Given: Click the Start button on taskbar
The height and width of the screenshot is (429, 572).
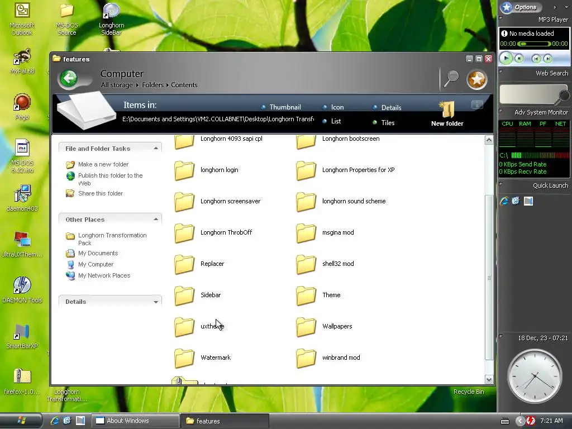Looking at the screenshot, I should click(21, 421).
